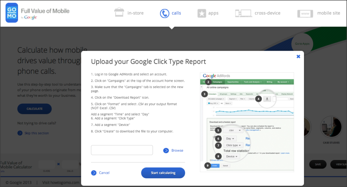Click Skip this section link
Image resolution: width=347 pixels, height=187 pixels.
tap(37, 133)
